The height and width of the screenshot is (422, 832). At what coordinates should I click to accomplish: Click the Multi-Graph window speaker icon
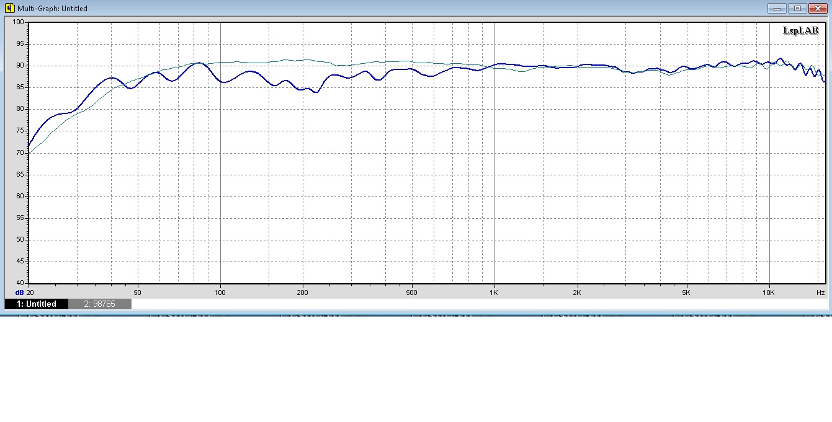tap(9, 8)
